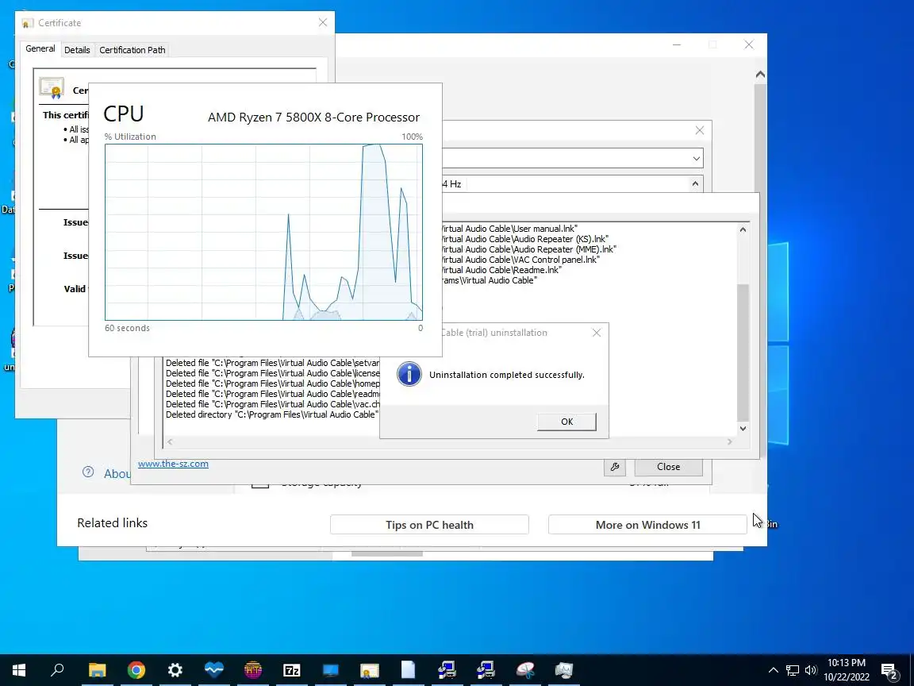Click the wrench settings icon button
Image resolution: width=914 pixels, height=686 pixels.
click(614, 467)
